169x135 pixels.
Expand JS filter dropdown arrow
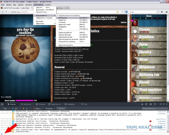point(31,108)
